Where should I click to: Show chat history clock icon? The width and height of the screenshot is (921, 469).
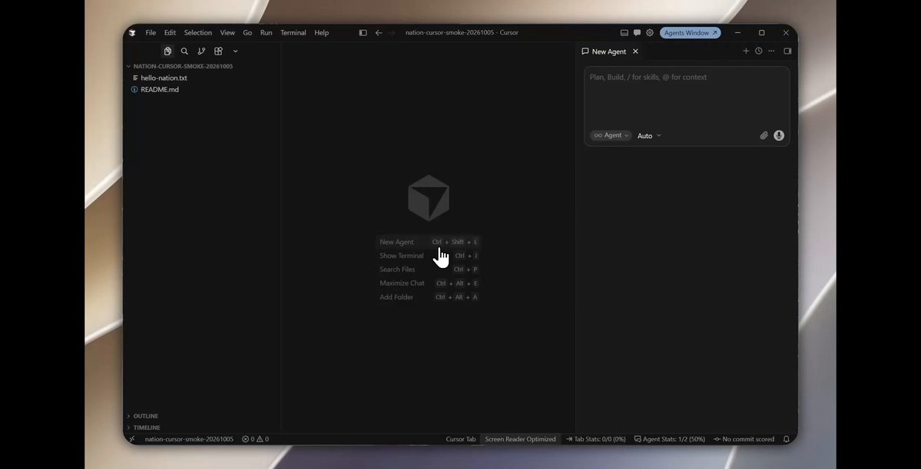pos(759,51)
